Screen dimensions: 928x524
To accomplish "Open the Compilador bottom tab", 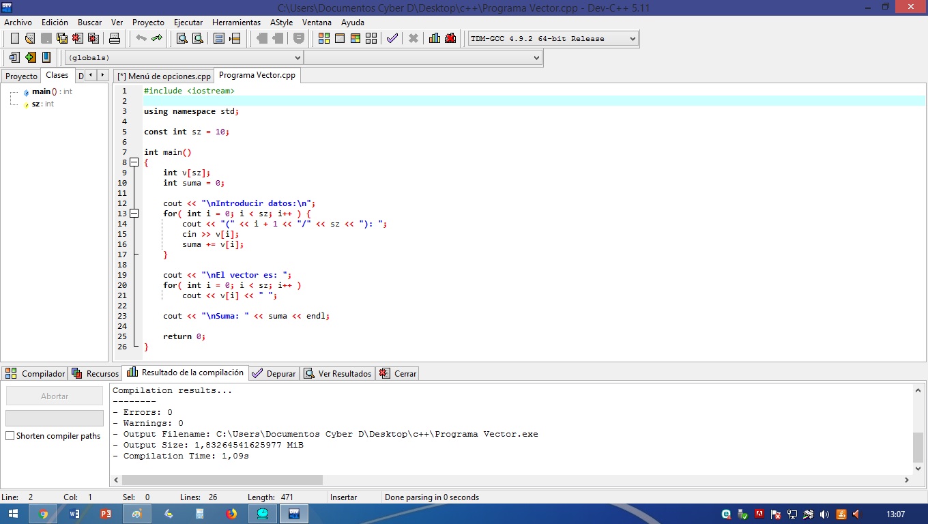I will 35,373.
